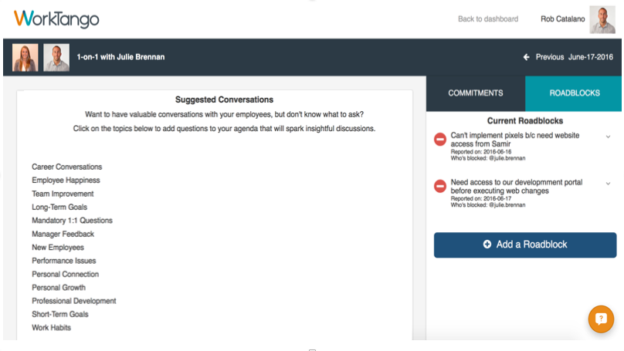Click red remove icon beside pixels roadblock
The width and height of the screenshot is (624, 351).
point(439,140)
